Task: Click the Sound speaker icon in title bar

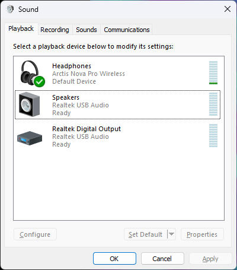Action: [x=10, y=9]
